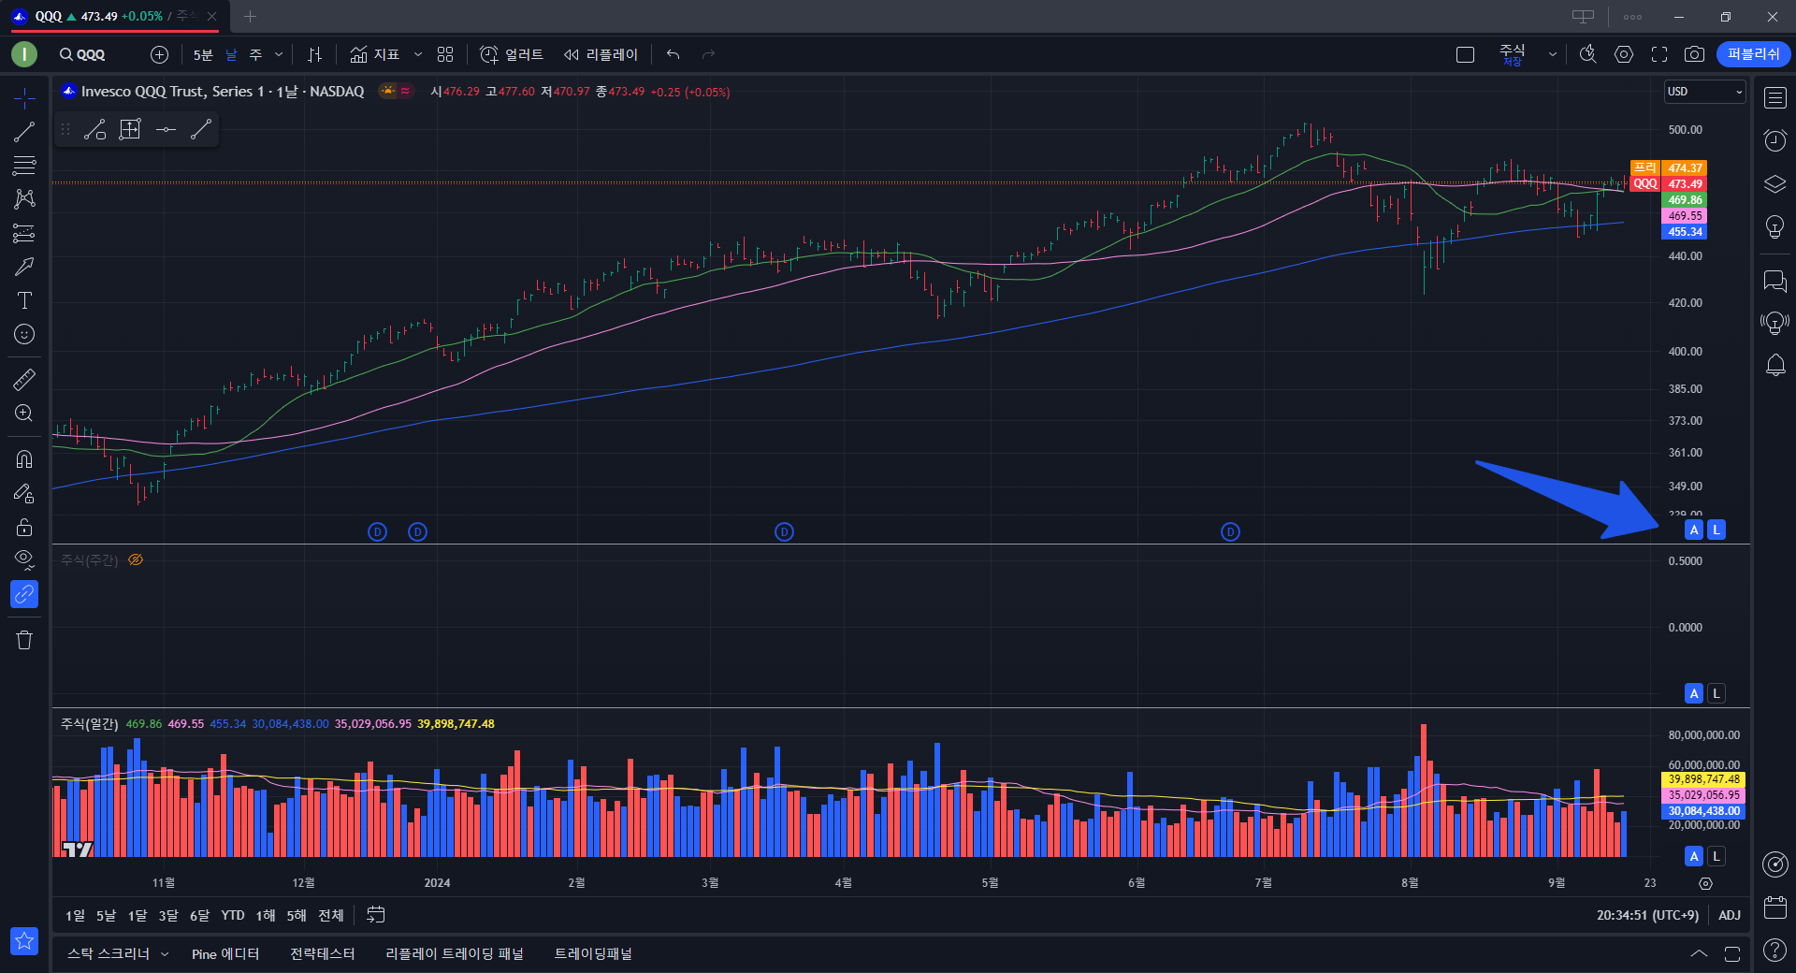Open the Pine 에디터 tab
The width and height of the screenshot is (1796, 973).
pos(225,953)
